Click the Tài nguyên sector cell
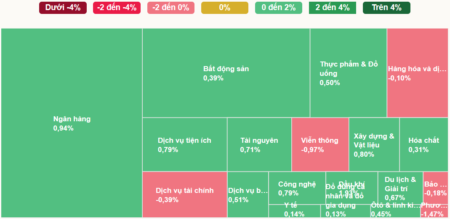 click(259, 144)
